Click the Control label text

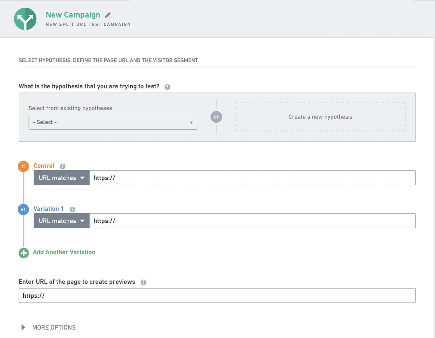pos(44,166)
